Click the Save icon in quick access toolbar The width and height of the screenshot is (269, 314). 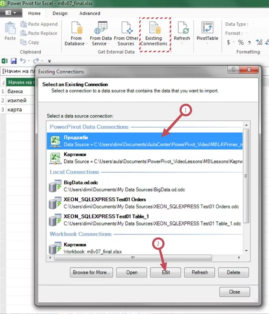tap(13, 61)
